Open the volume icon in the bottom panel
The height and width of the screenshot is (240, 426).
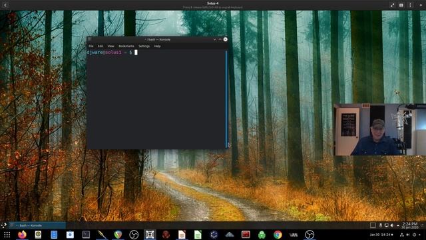coord(408,235)
